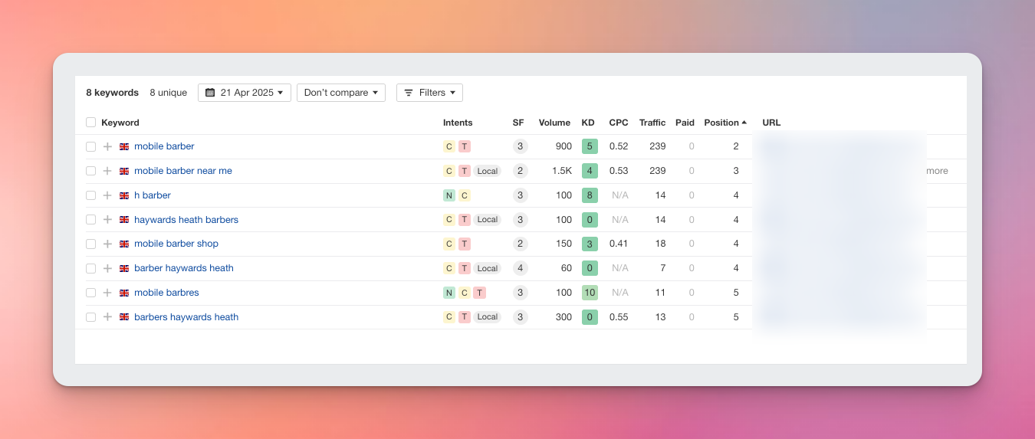Click the plus icon beside 'mobile barber'
The width and height of the screenshot is (1035, 439).
click(x=107, y=146)
